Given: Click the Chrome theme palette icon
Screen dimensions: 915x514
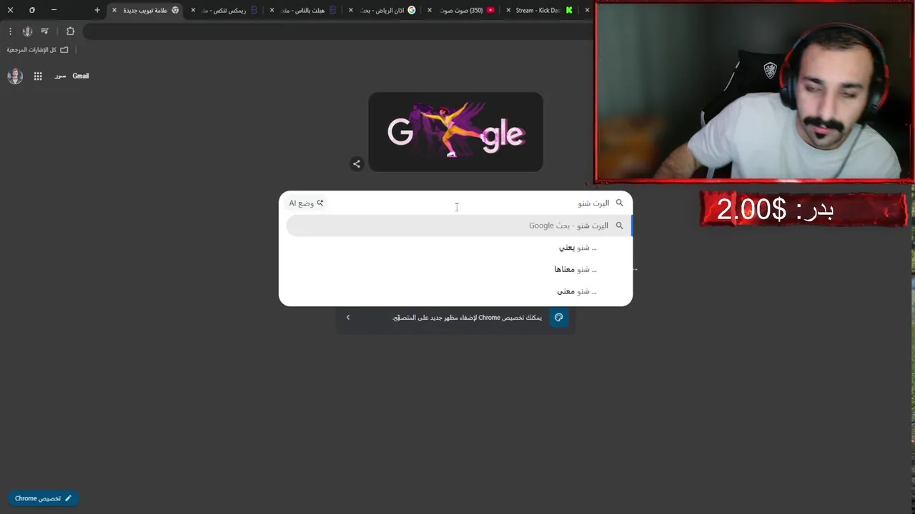Looking at the screenshot, I should point(559,318).
